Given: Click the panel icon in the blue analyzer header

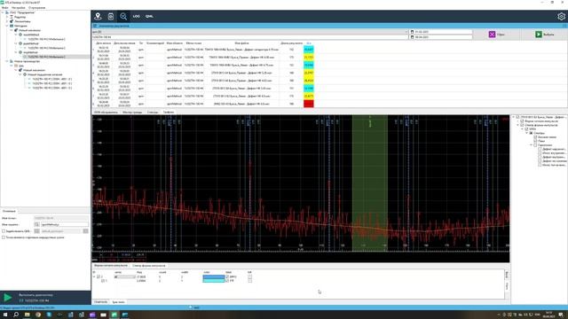Looking at the screenshot, I should click(95, 26).
